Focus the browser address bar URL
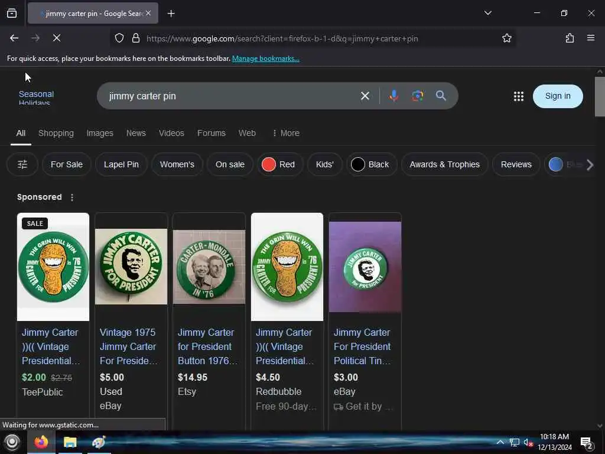605x454 pixels. tap(282, 38)
